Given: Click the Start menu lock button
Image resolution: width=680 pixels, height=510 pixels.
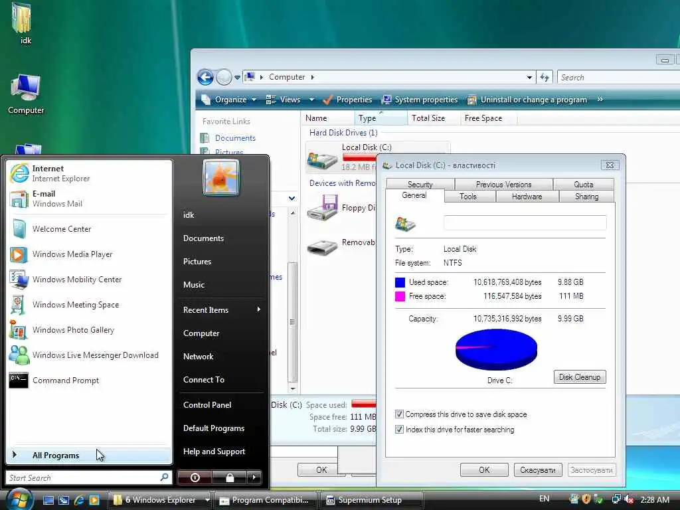Looking at the screenshot, I should (x=229, y=477).
